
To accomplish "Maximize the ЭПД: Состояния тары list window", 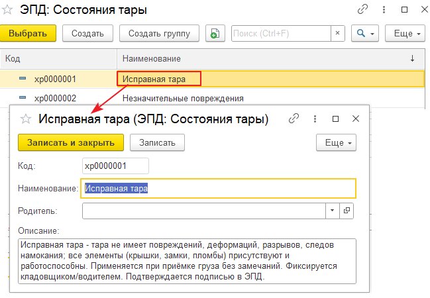I will click(x=404, y=9).
